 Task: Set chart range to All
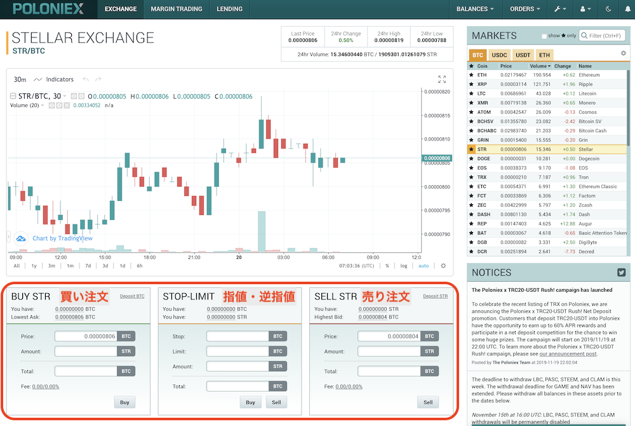17,266
